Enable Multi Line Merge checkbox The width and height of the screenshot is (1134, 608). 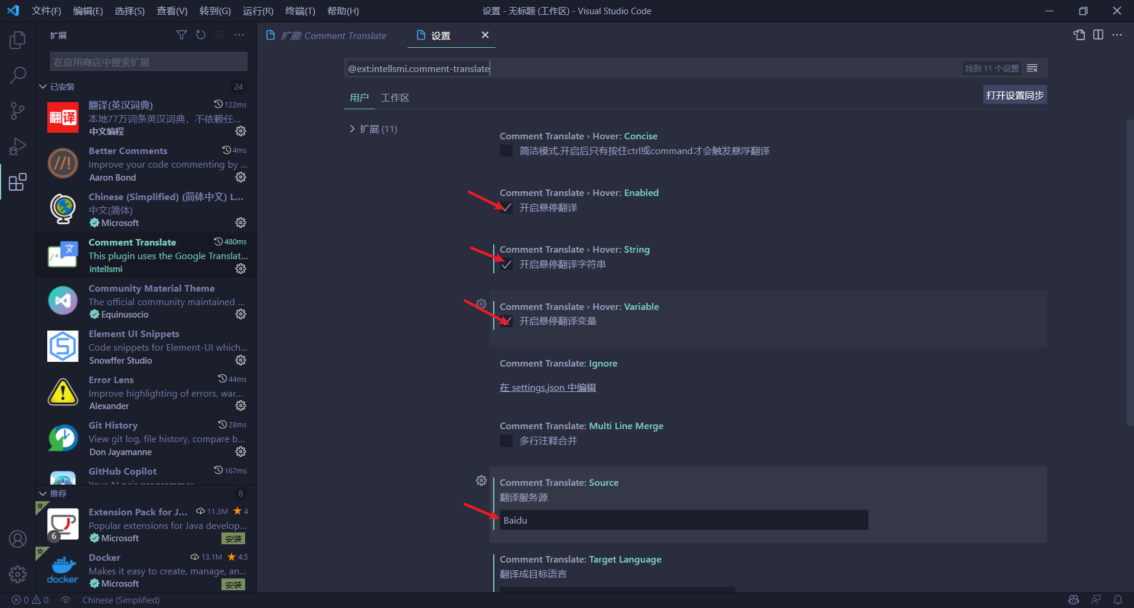[x=506, y=441]
